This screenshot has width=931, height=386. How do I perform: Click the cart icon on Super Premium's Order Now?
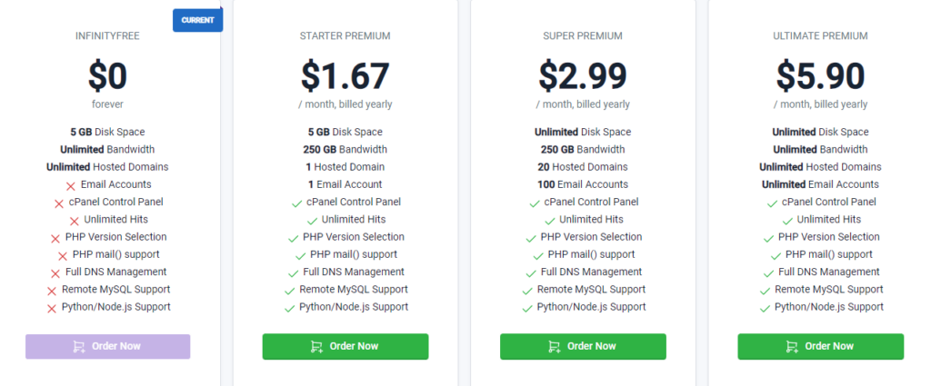click(554, 346)
